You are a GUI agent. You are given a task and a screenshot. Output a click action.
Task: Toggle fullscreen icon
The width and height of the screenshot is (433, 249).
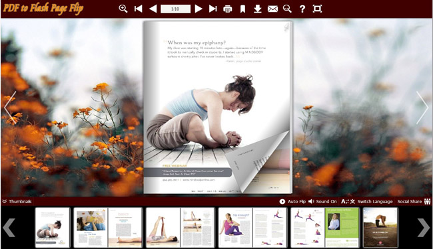[317, 9]
